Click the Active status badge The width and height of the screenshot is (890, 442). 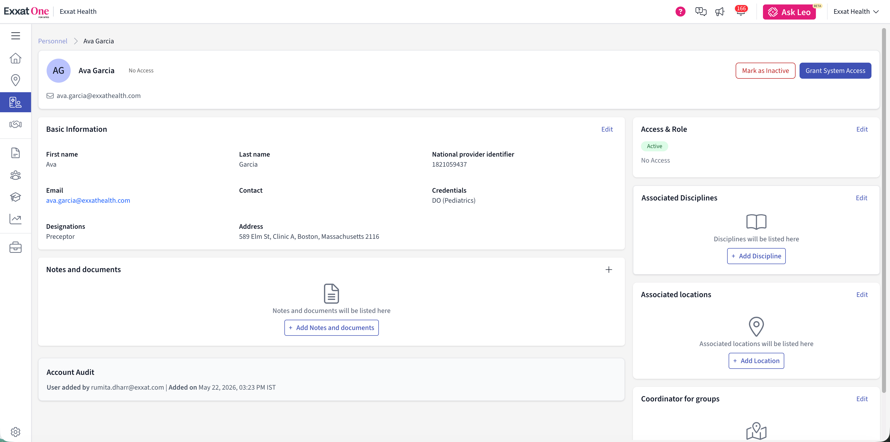654,146
